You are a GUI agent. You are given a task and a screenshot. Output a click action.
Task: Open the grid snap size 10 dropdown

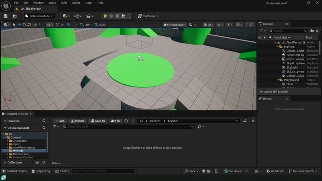coord(74,25)
